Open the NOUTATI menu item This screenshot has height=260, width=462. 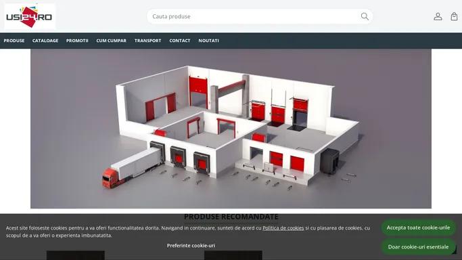[x=208, y=41]
